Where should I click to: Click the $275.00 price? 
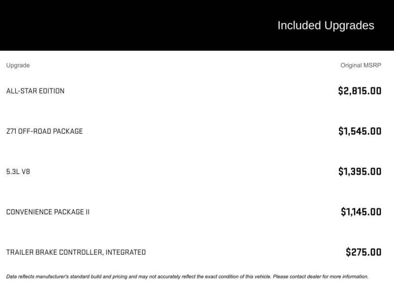363,252
